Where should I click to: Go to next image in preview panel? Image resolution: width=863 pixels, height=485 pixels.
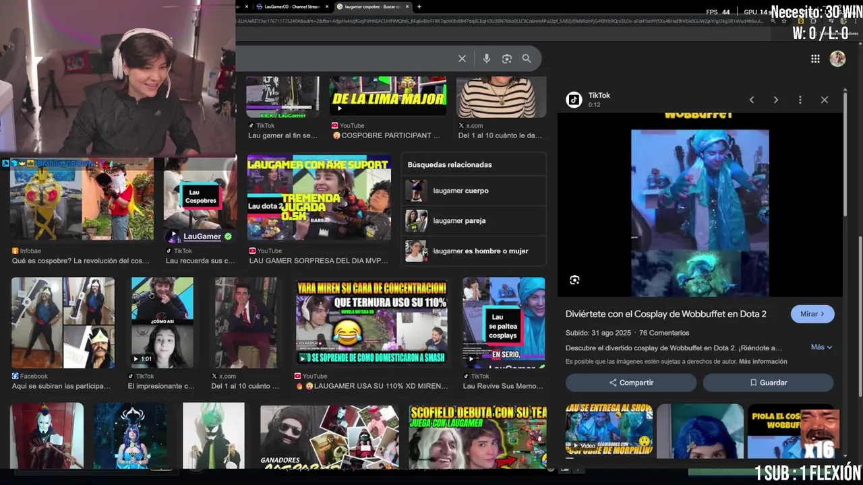point(776,100)
